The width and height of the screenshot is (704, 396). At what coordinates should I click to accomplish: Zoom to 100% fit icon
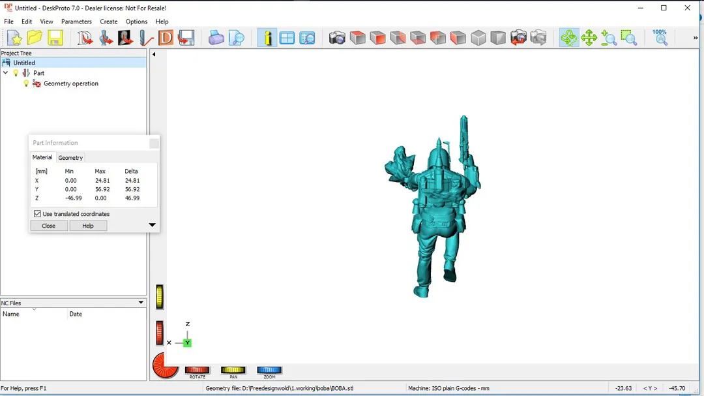point(660,38)
